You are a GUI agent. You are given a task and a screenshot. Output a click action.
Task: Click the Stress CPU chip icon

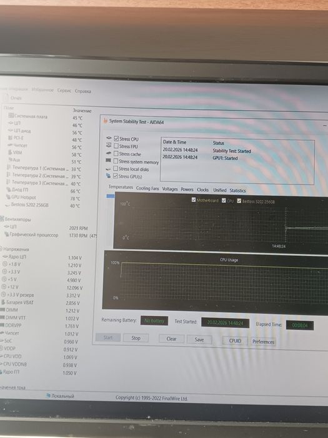109,138
